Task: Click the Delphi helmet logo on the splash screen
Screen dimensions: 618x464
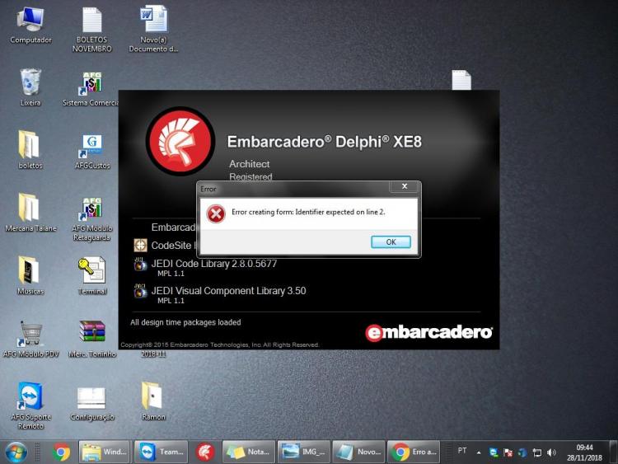Action: coord(180,141)
